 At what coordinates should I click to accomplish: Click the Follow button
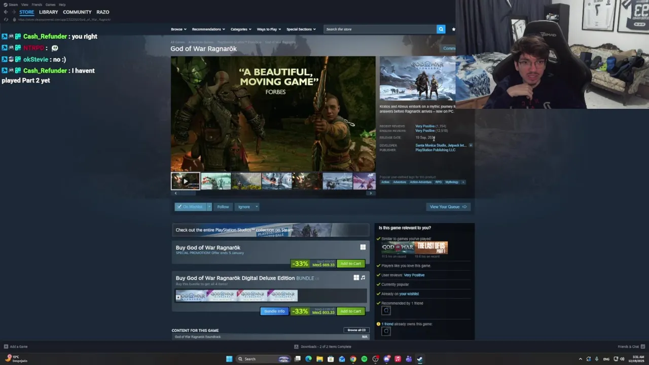(x=223, y=207)
